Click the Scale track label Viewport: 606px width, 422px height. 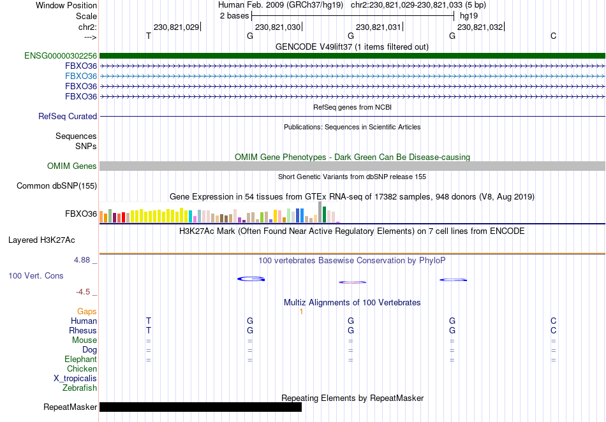point(86,16)
